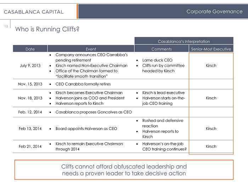Select the 'Who is Running Cliffs?' title
The height and width of the screenshot is (191, 248).
coord(47,29)
